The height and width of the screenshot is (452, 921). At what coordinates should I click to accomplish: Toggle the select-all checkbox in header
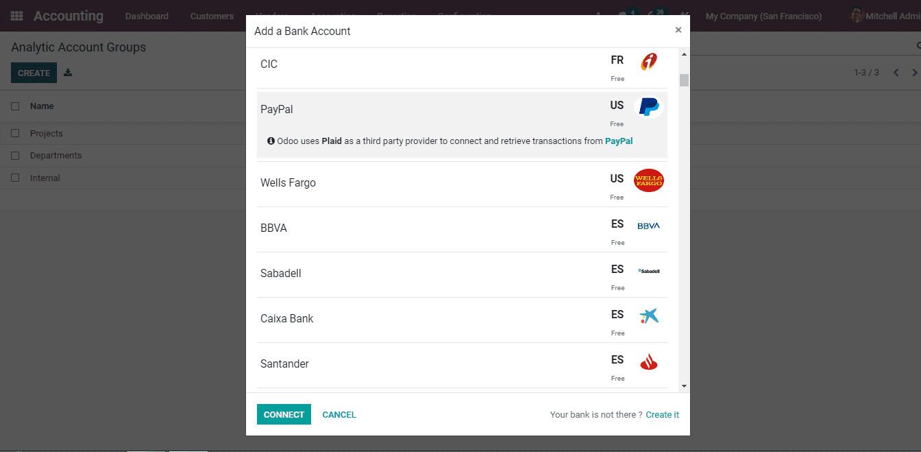coord(15,106)
